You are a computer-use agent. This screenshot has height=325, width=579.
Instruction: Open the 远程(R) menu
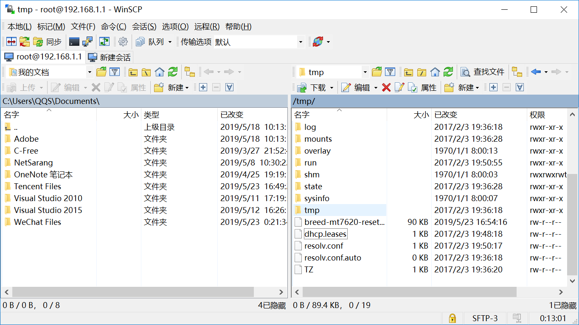tap(207, 27)
